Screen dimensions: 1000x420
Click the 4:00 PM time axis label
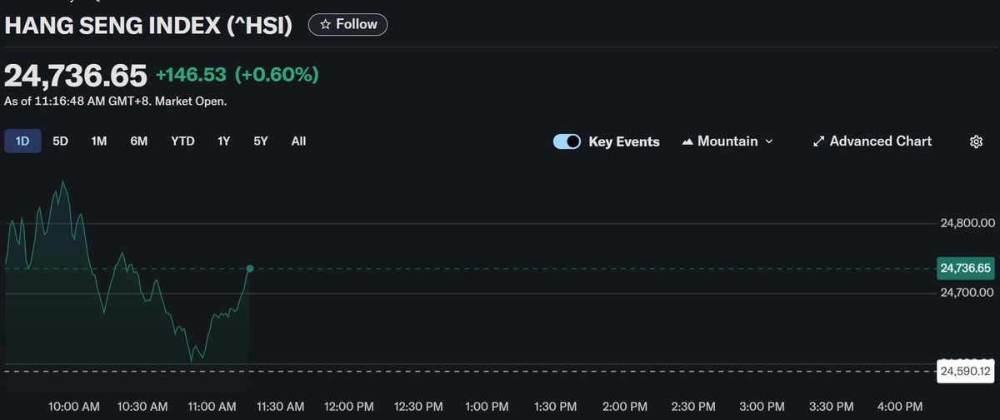pos(899,407)
